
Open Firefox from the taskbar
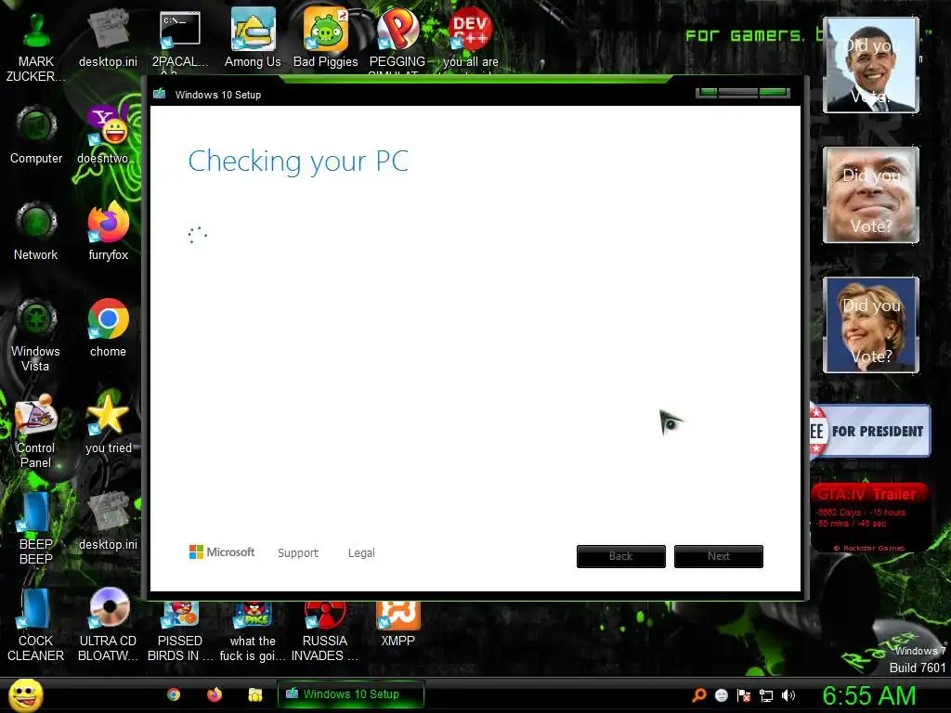215,694
